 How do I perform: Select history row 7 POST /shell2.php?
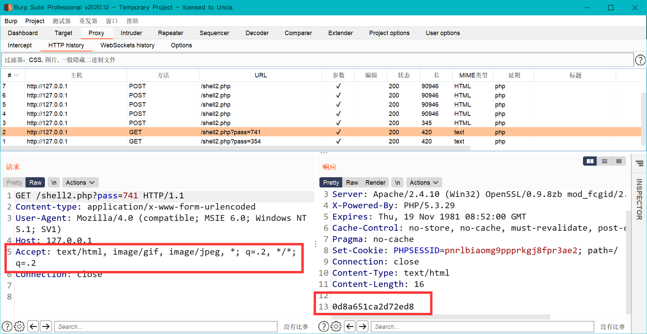coord(321,86)
